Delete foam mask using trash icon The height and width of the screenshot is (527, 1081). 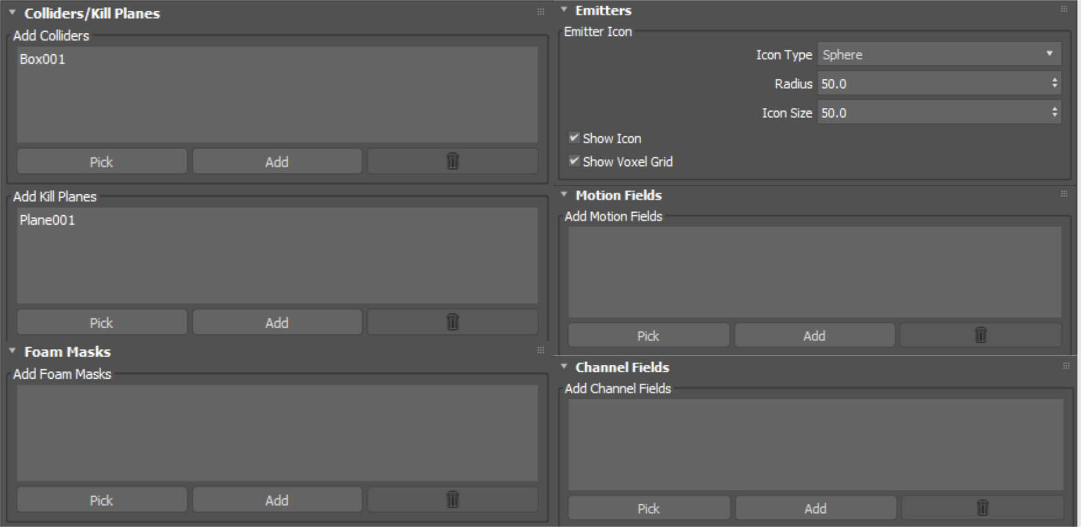[x=453, y=500]
